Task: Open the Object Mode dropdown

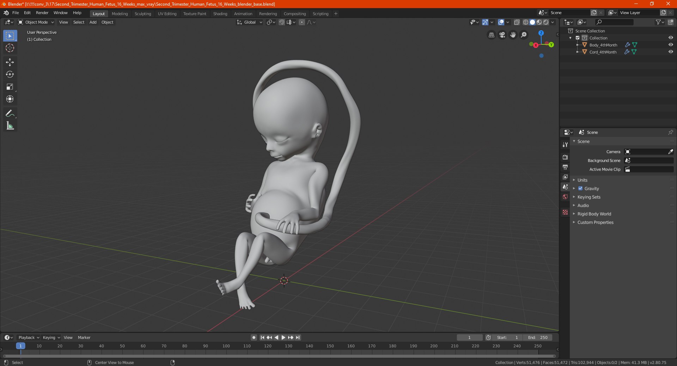Action: [36, 22]
